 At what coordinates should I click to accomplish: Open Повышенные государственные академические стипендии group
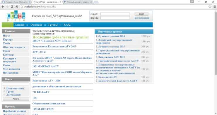pyautogui.click(x=118, y=69)
